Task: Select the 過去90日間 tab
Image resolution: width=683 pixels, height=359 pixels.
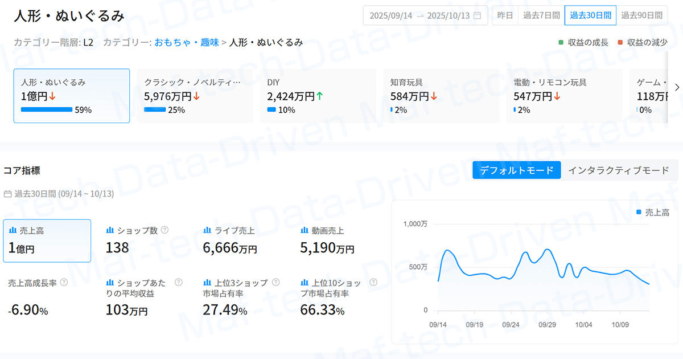Action: (641, 15)
